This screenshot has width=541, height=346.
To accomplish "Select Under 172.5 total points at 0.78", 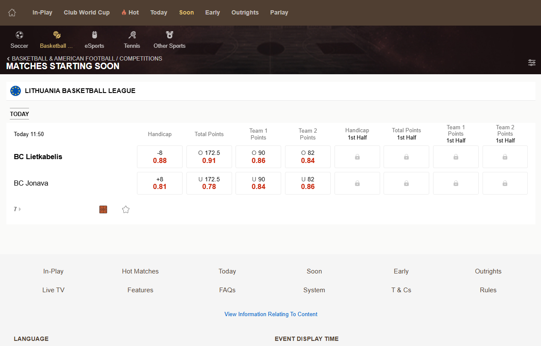I will [x=209, y=183].
